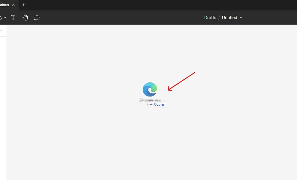
Task: Click the Copier button
Action: click(157, 104)
